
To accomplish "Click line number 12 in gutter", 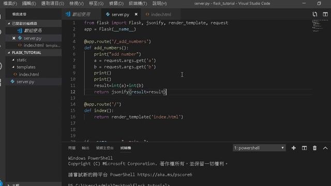I will (x=72, y=92).
